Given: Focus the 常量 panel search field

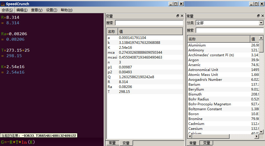Looking at the screenshot, I should pos(230,30).
